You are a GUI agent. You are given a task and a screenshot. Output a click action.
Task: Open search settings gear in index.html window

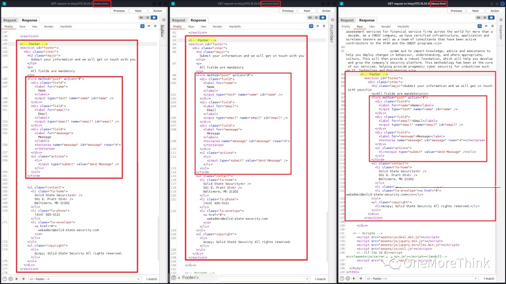pos(11,279)
